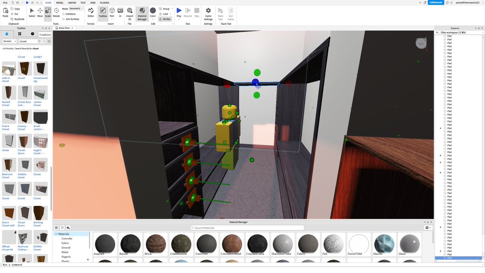
Task: Click the Creations tab button
Action: 45,35
